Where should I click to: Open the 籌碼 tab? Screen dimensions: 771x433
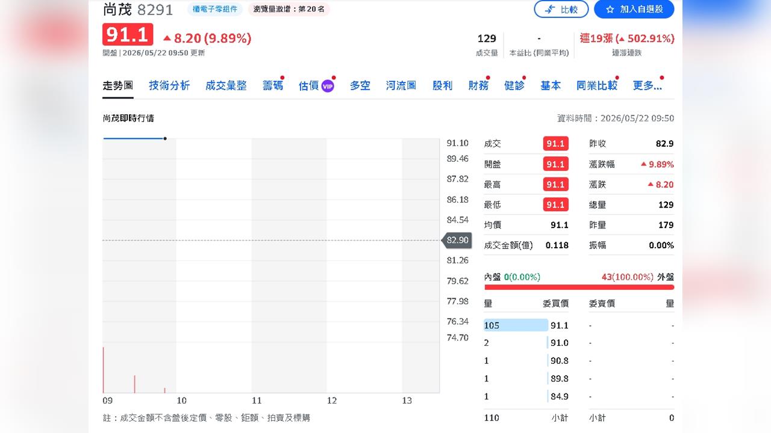(272, 85)
